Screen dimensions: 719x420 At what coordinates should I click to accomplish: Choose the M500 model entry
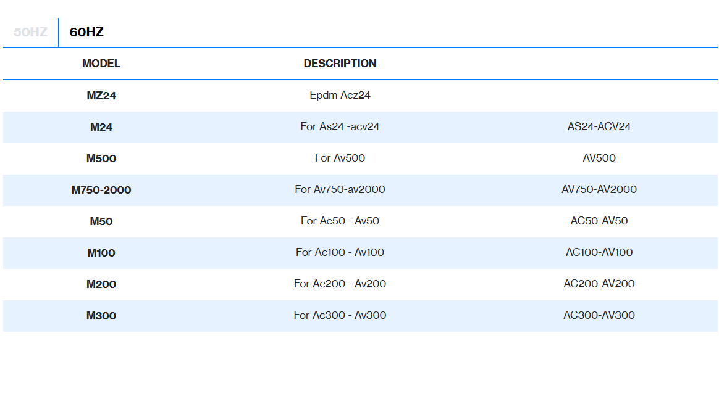click(x=101, y=159)
